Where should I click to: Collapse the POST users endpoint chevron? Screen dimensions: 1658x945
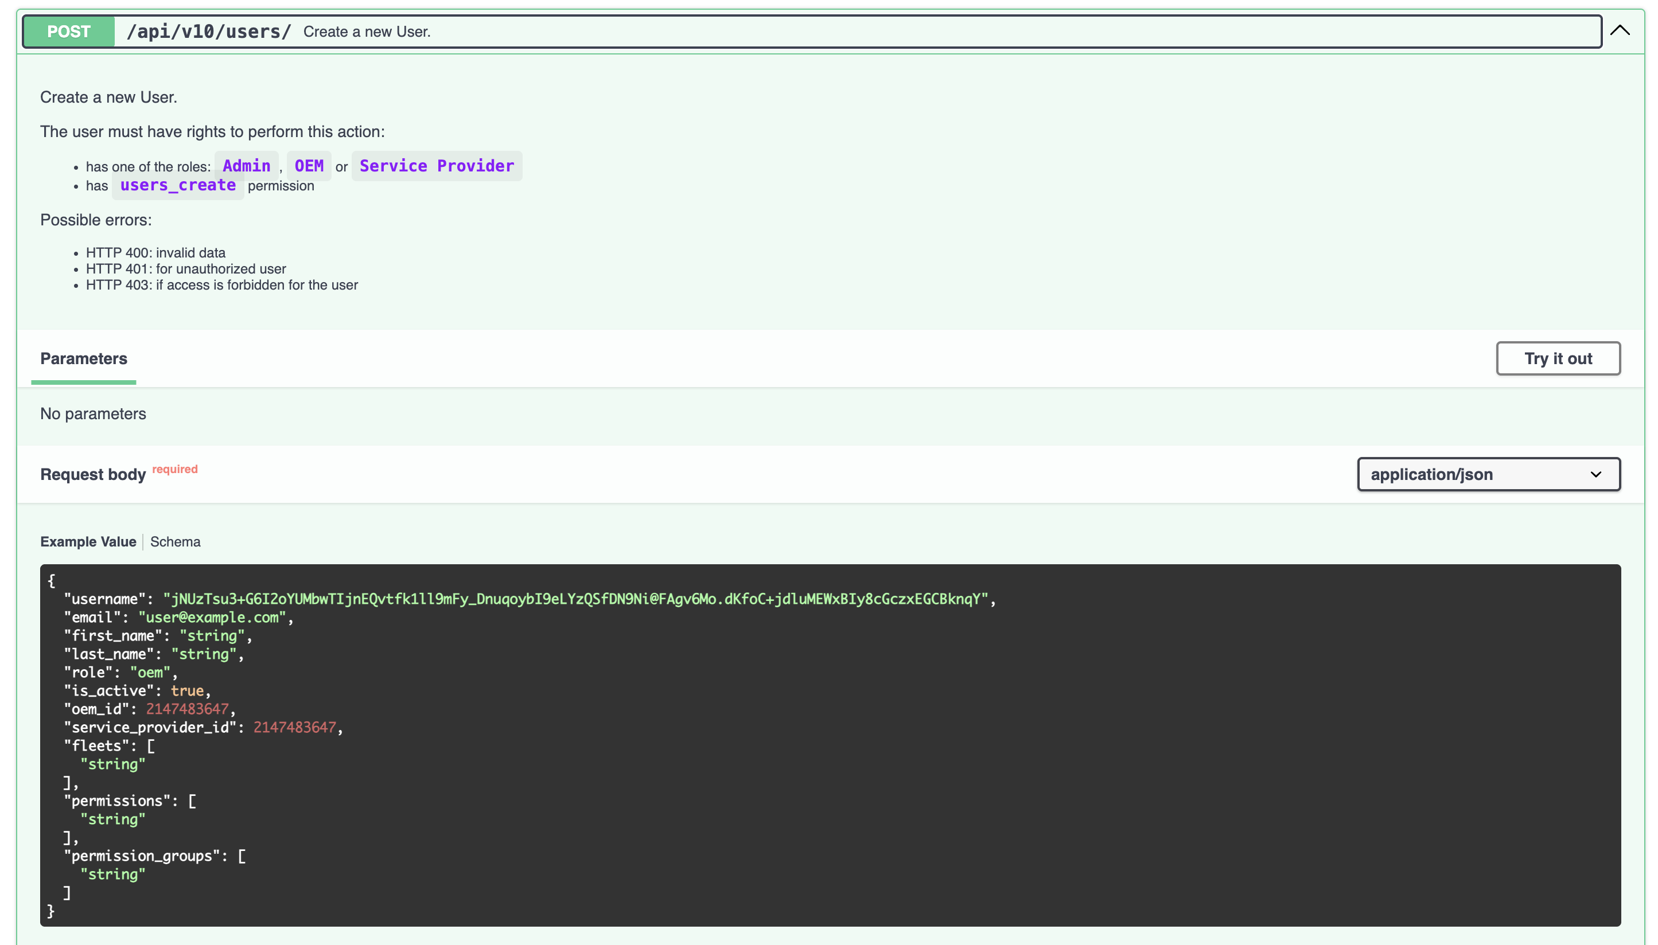[x=1620, y=30]
